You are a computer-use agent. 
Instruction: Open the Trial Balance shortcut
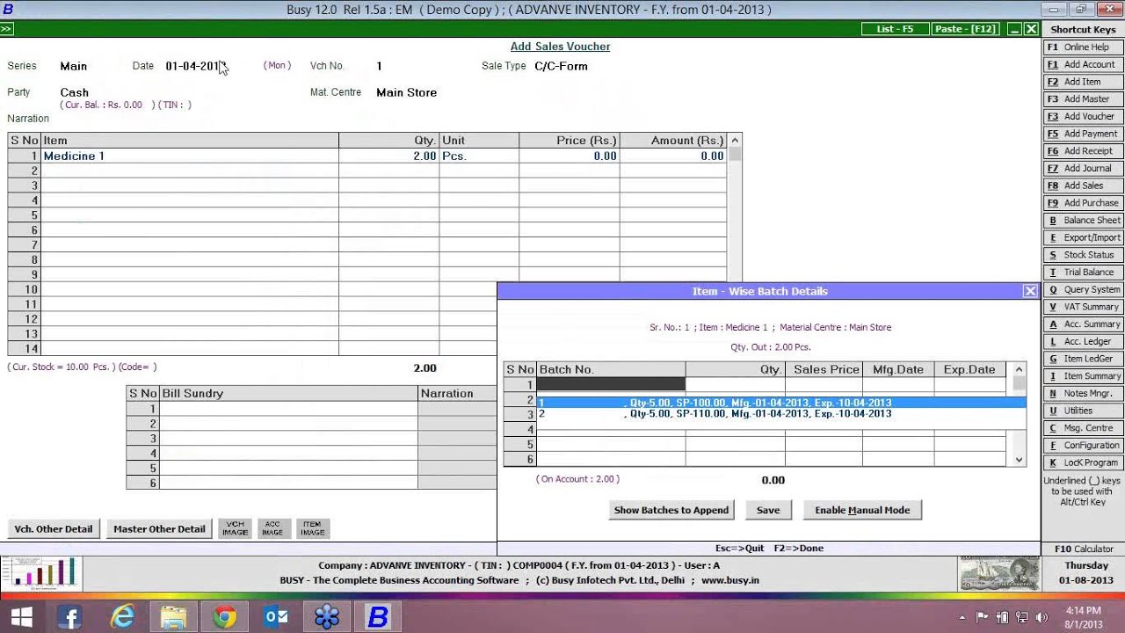[x=1083, y=273]
